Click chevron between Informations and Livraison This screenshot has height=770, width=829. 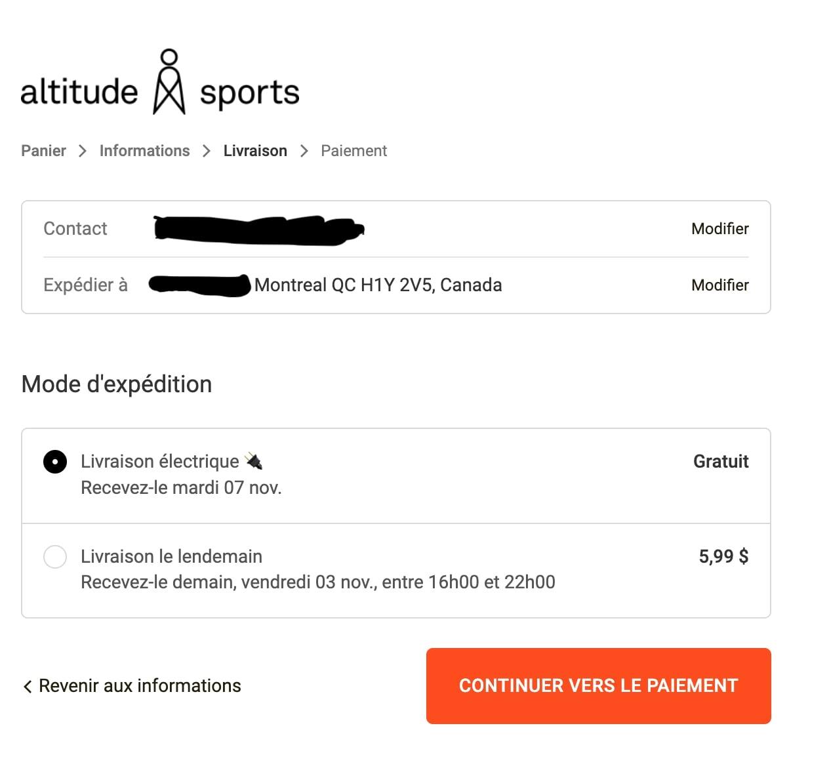click(207, 152)
